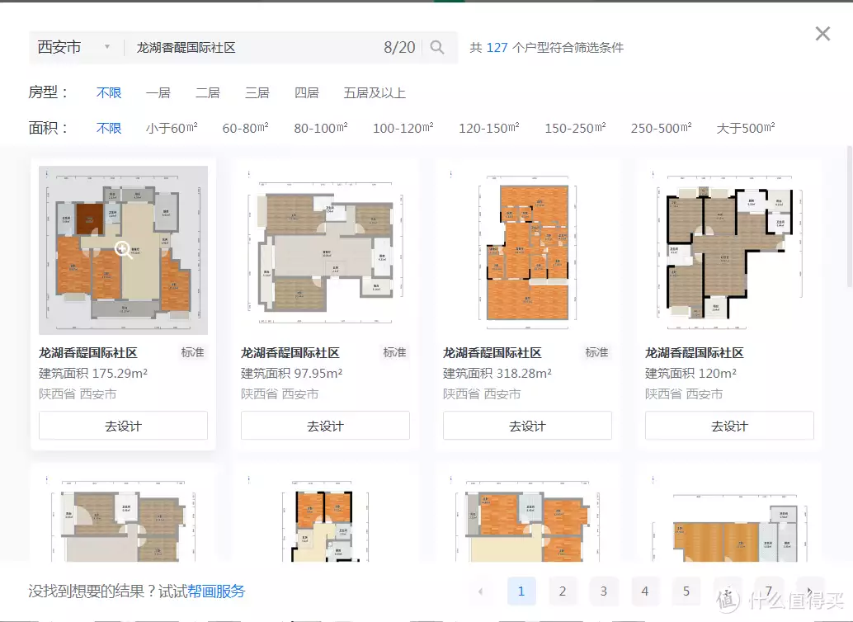The height and width of the screenshot is (622, 853).
Task: Filter area by 大于500m²
Action: pos(746,129)
